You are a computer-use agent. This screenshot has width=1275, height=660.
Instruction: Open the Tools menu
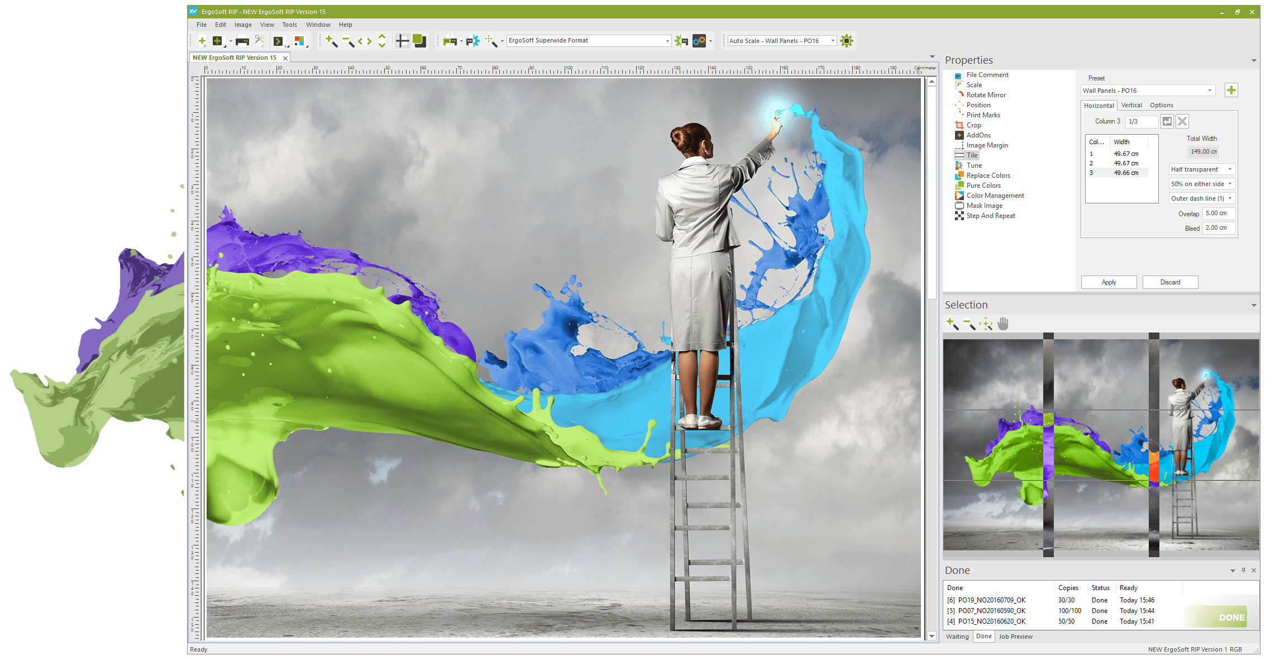click(x=289, y=25)
